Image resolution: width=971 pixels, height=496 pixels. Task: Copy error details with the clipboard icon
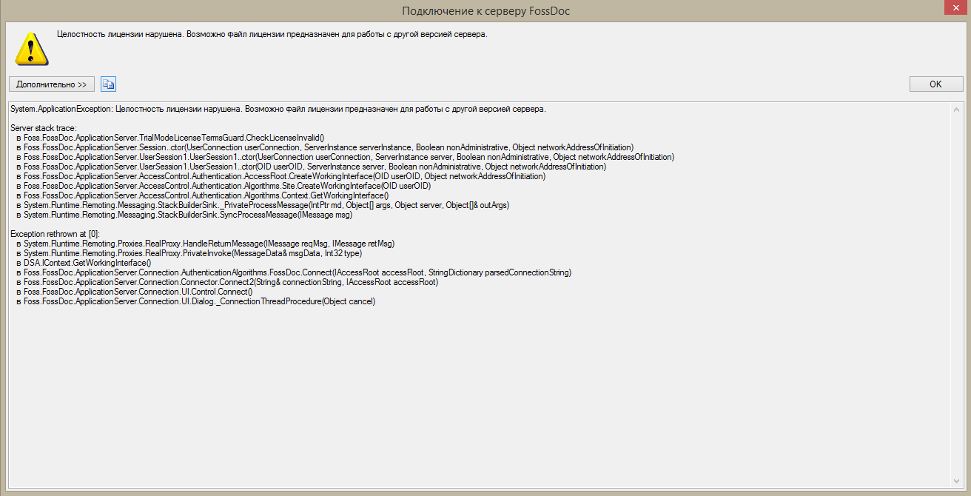click(109, 84)
